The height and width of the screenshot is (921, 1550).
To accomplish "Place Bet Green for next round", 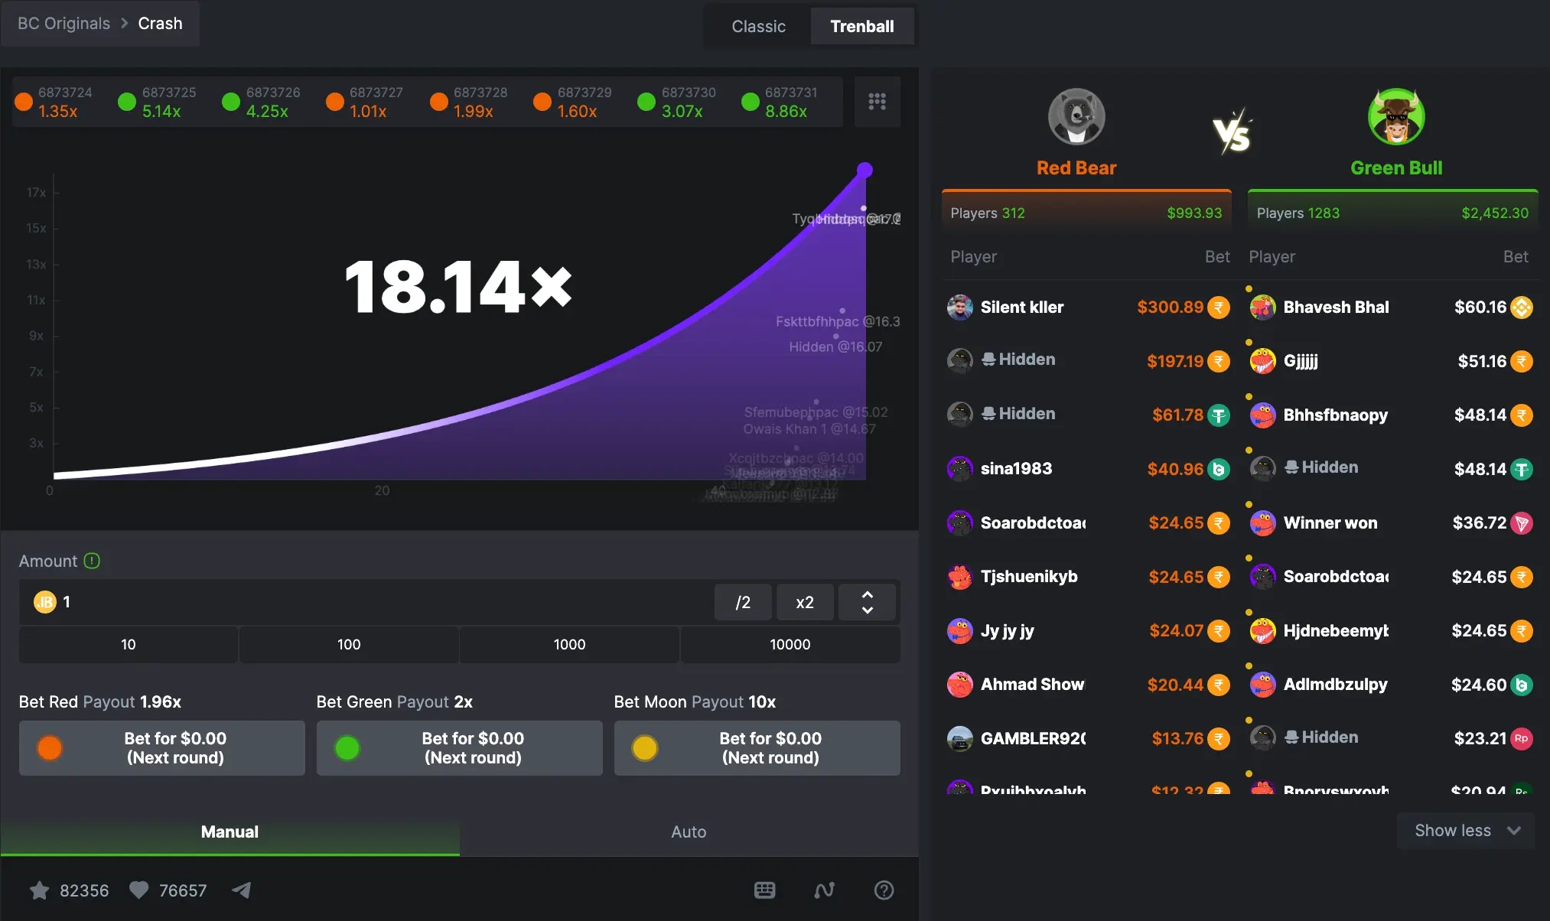I will 460,748.
